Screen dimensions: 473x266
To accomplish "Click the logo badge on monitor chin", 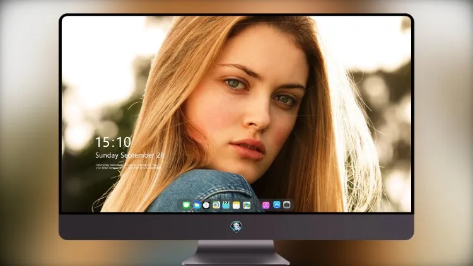I will click(237, 226).
